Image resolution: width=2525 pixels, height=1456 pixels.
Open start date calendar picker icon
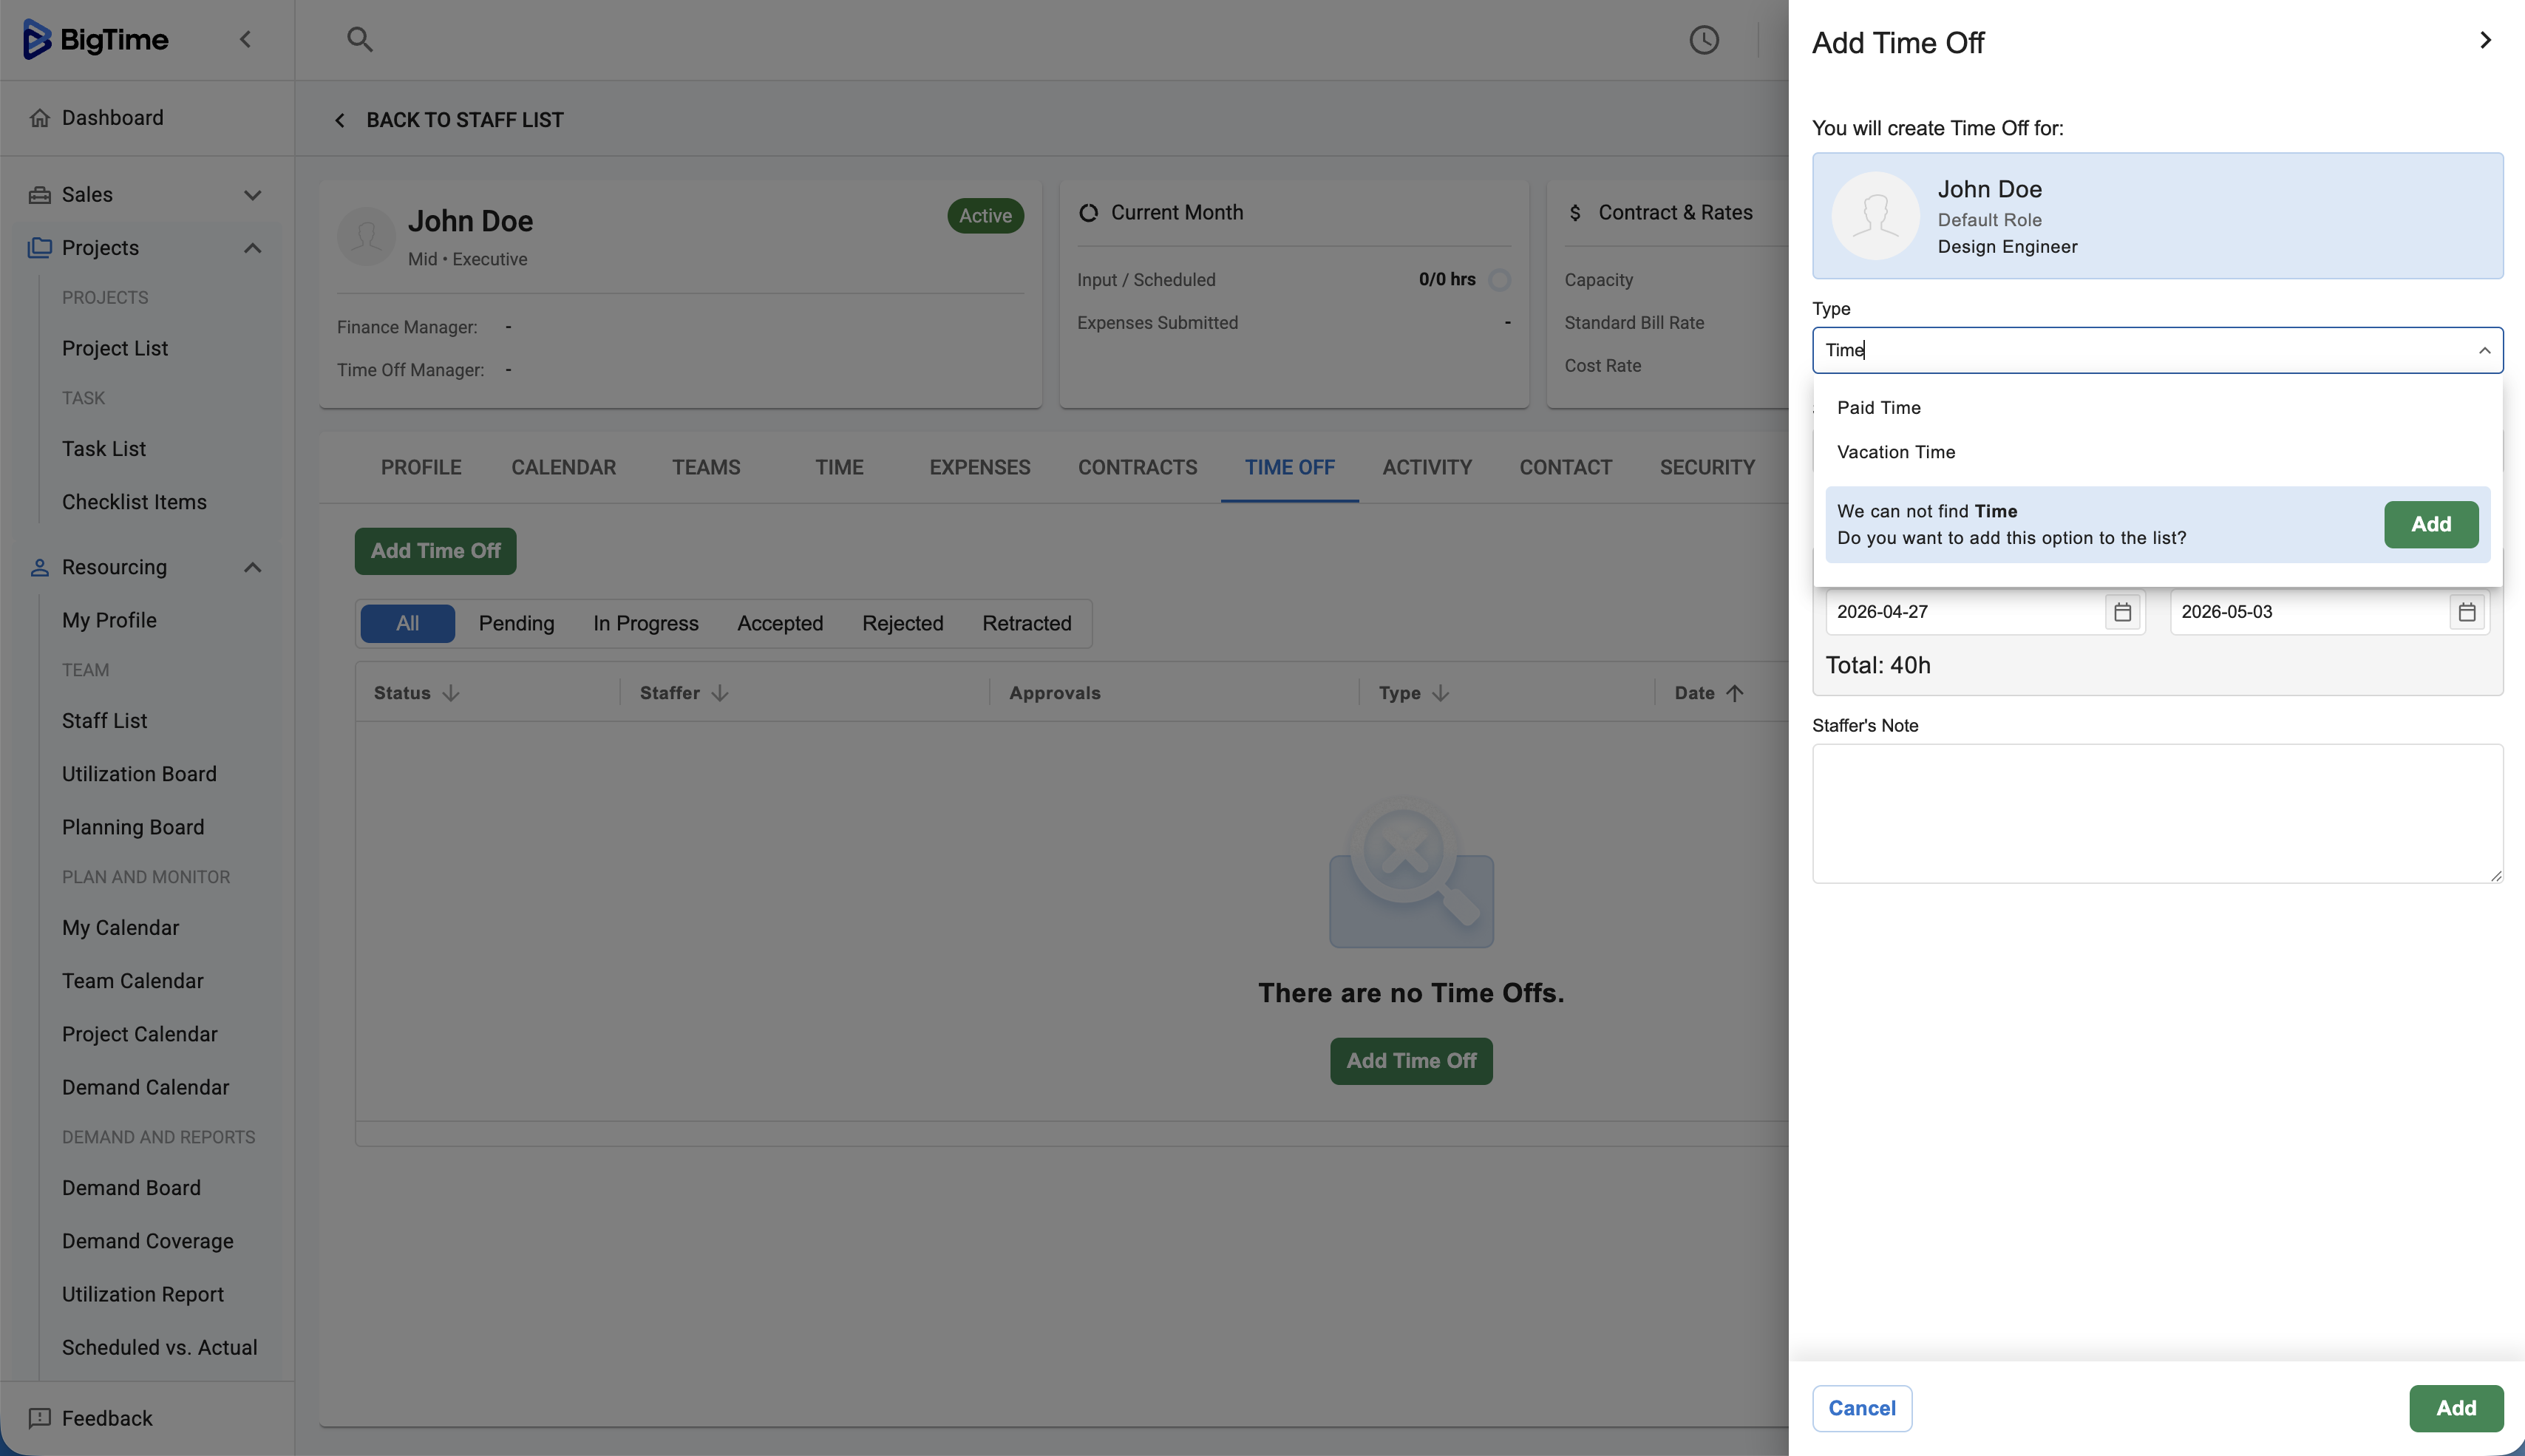[2122, 612]
